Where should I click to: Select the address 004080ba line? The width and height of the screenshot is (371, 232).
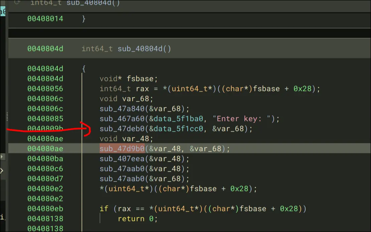point(45,159)
